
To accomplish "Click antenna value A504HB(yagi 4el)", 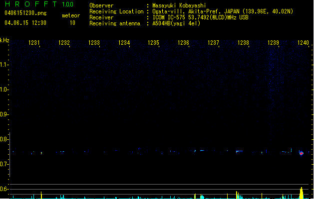I will pos(176,23).
